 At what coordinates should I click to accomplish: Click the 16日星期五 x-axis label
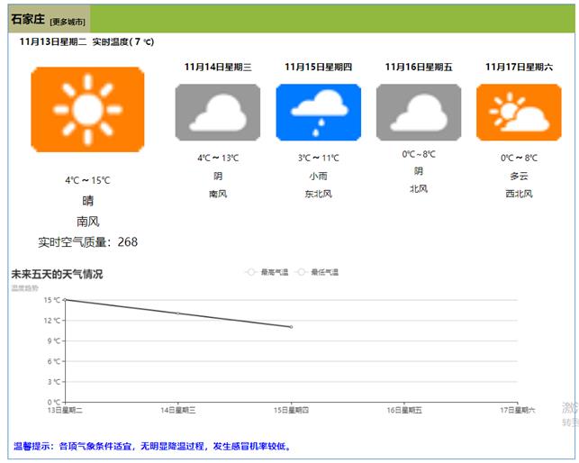coord(404,410)
